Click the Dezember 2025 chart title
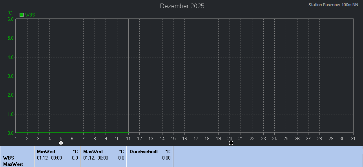The width and height of the screenshot is (363, 167). tap(182, 6)
